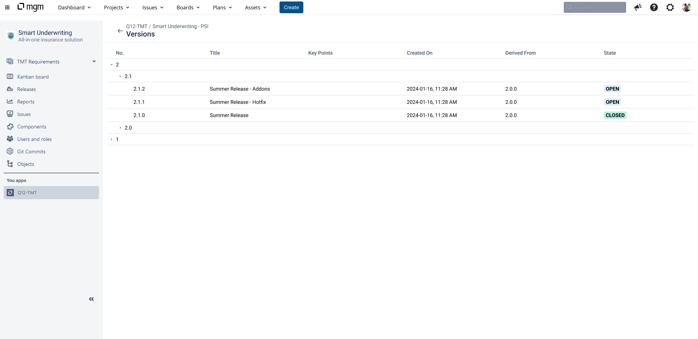Open the Releases section icon in sidebar
This screenshot has width=698, height=339.
tap(10, 89)
